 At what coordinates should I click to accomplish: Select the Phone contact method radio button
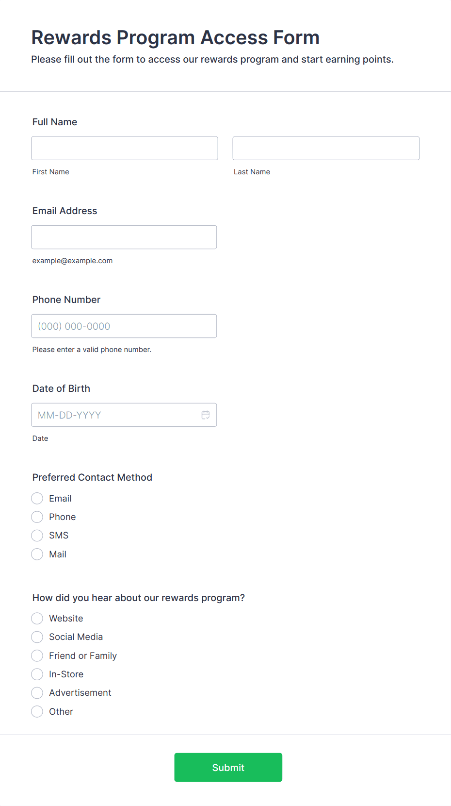[x=37, y=517]
